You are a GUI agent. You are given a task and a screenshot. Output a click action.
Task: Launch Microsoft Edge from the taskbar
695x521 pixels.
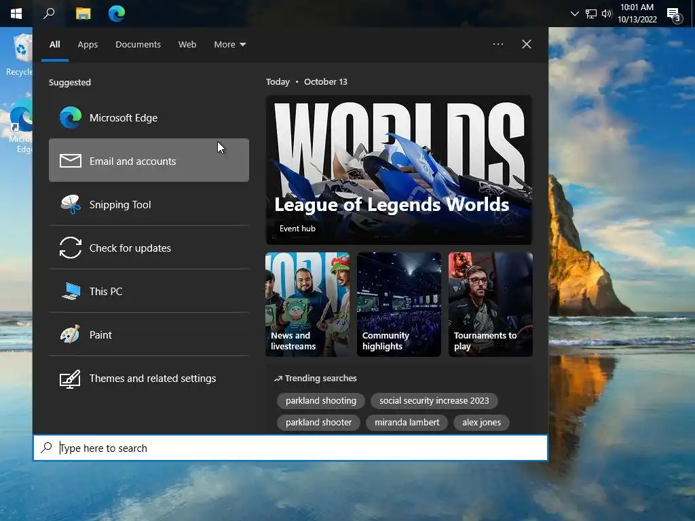click(117, 14)
